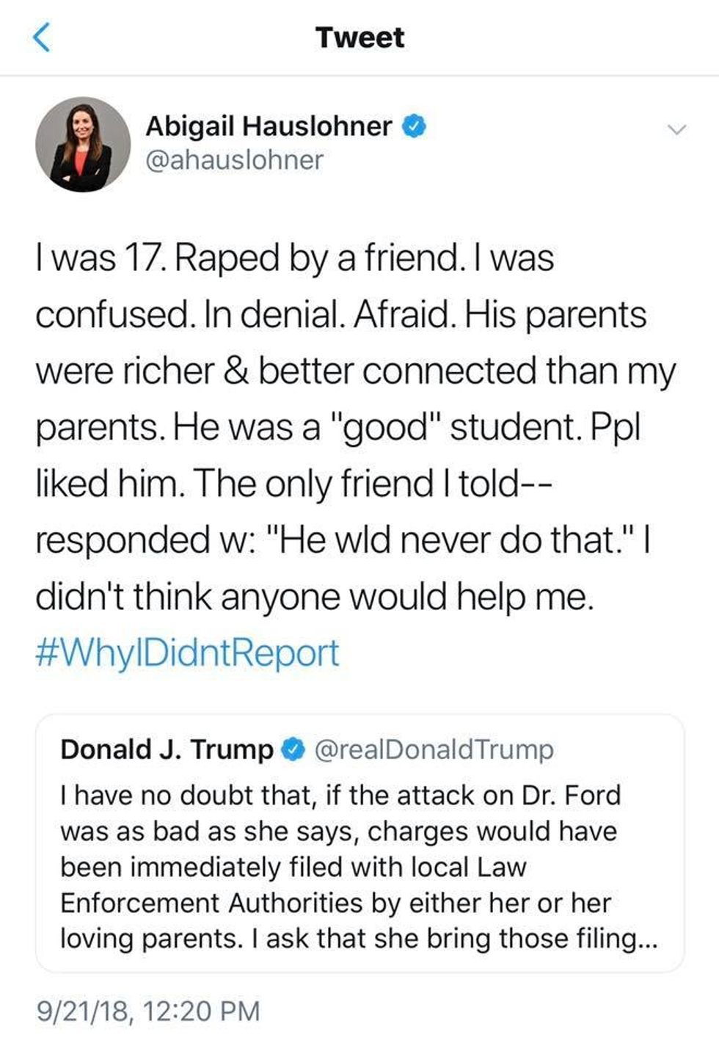Click the 9/21/18, 12:20 PM timestamp
The height and width of the screenshot is (1046, 719).
click(x=148, y=1011)
